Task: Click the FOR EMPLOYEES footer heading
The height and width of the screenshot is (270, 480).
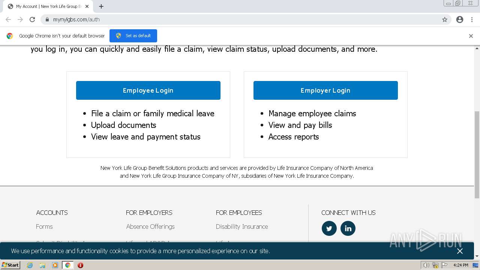Action: coord(239,213)
